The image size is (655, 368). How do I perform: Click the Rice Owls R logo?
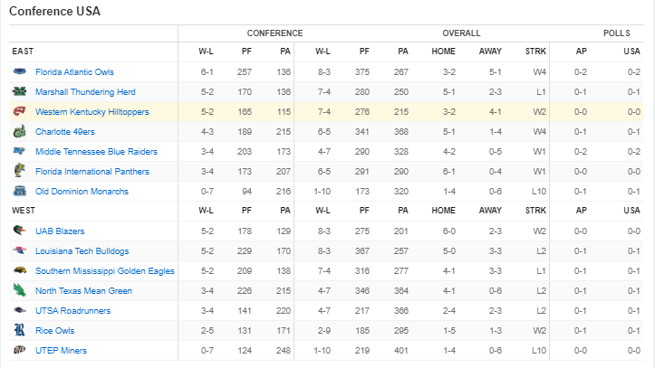pos(19,330)
